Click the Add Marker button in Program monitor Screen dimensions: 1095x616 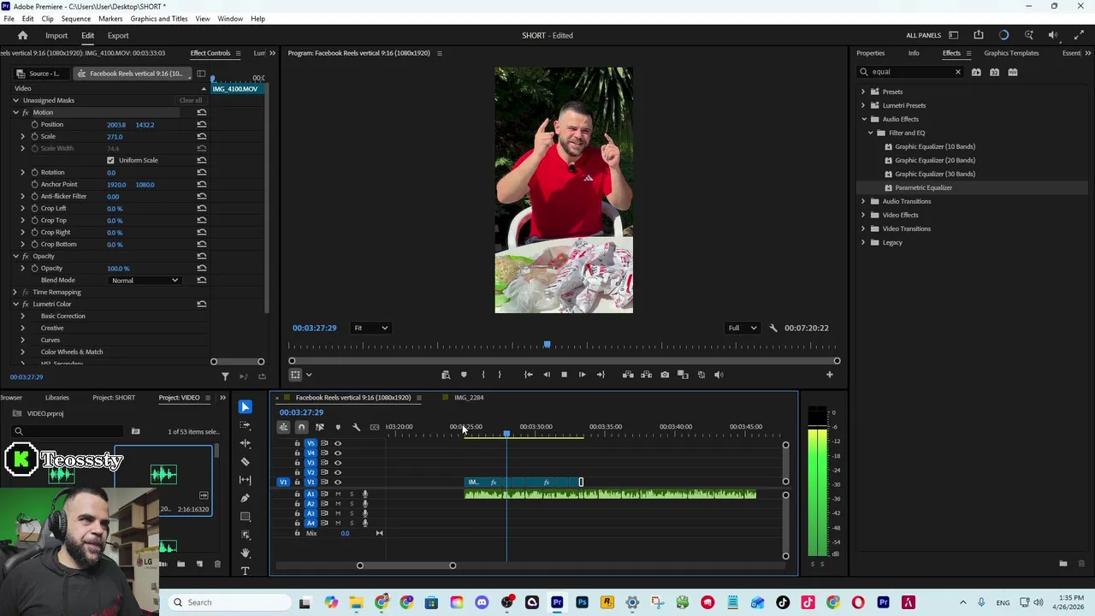(464, 375)
